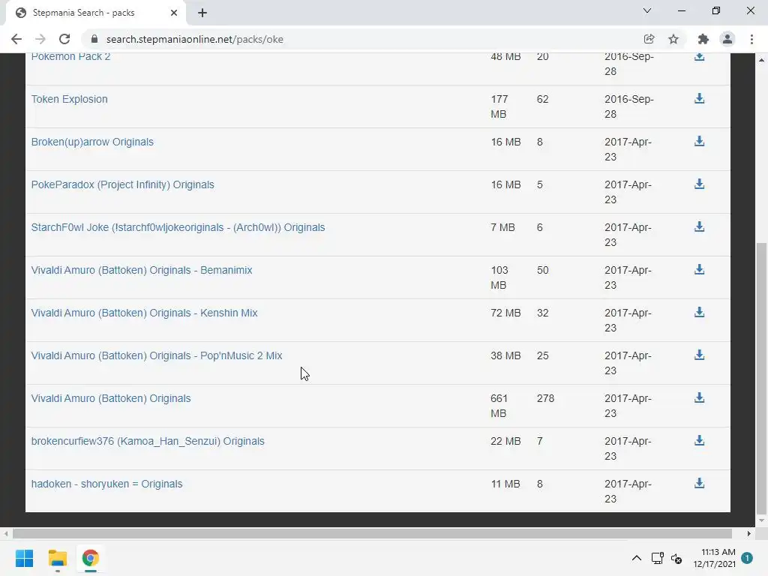Open Vivaldi Amuro Pop'nMusic 2 Mix link

pyautogui.click(x=157, y=355)
